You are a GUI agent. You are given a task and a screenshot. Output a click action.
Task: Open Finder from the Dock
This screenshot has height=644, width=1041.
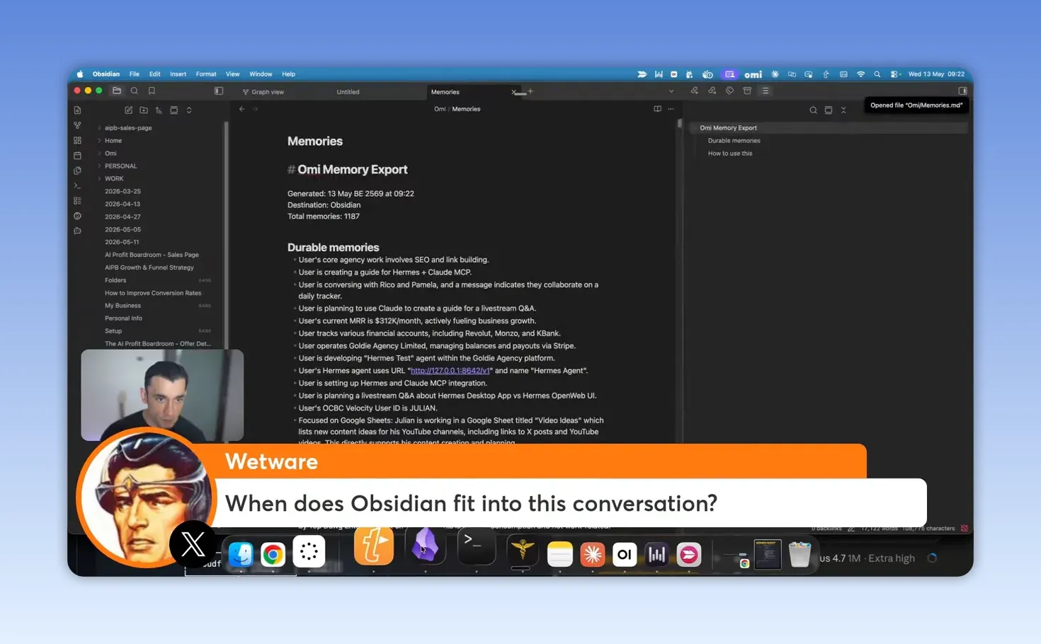pyautogui.click(x=241, y=554)
